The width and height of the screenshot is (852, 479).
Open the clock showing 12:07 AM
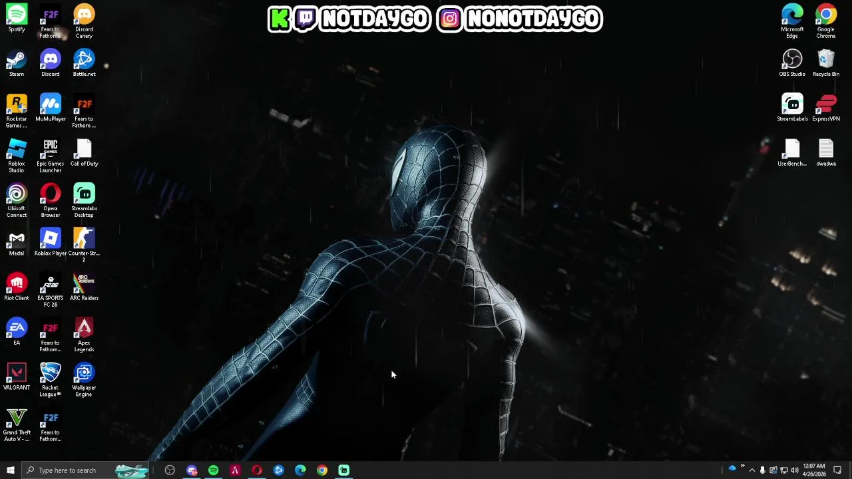pos(814,470)
